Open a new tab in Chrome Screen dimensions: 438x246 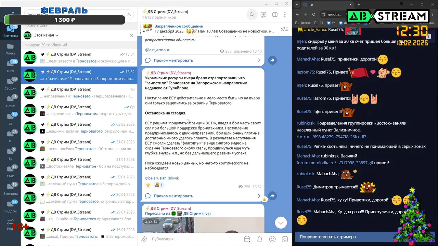[x=359, y=4]
